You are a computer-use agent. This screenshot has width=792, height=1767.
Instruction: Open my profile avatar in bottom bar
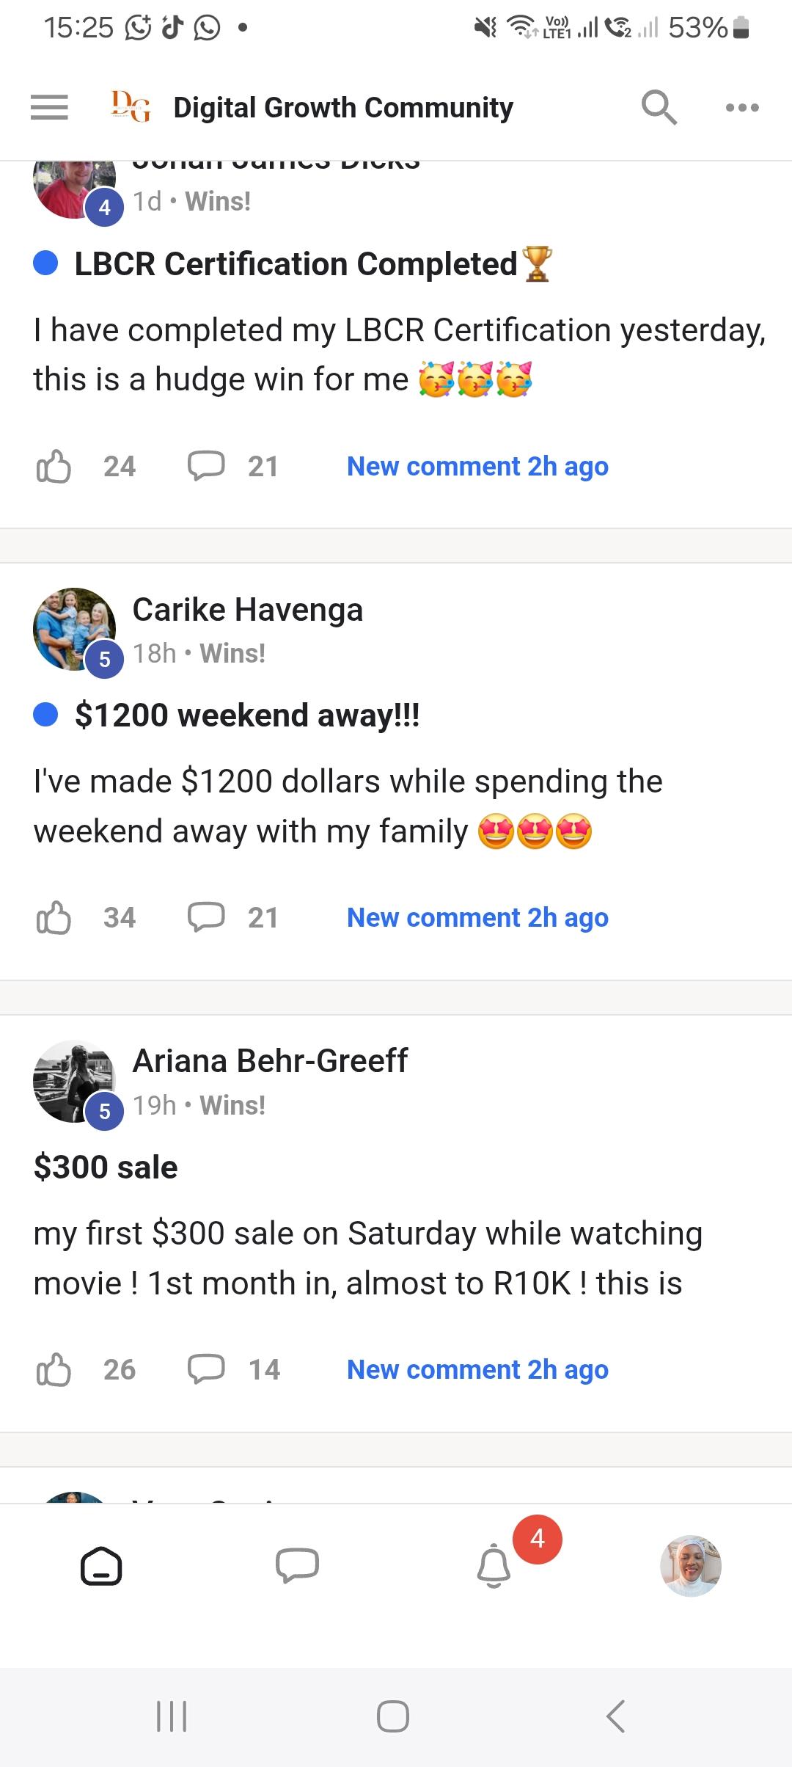pyautogui.click(x=690, y=1567)
